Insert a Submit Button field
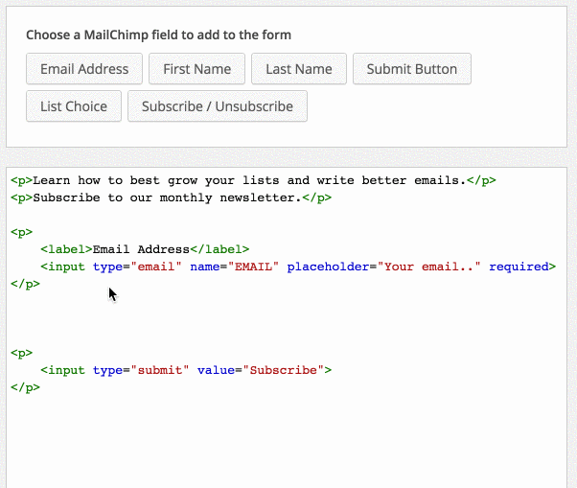This screenshot has height=488, width=577. 412,69
